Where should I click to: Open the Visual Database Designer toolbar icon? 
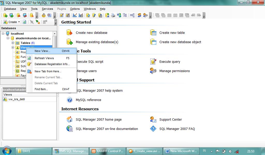click(132, 15)
